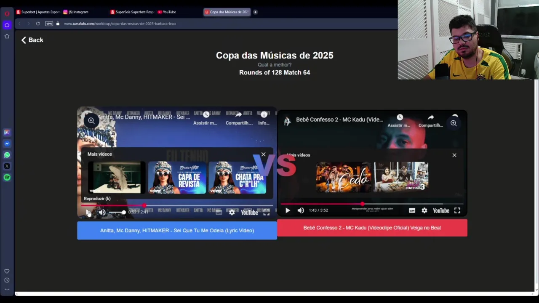Open the Confesso 3 suggested video thumbnail

(401, 177)
